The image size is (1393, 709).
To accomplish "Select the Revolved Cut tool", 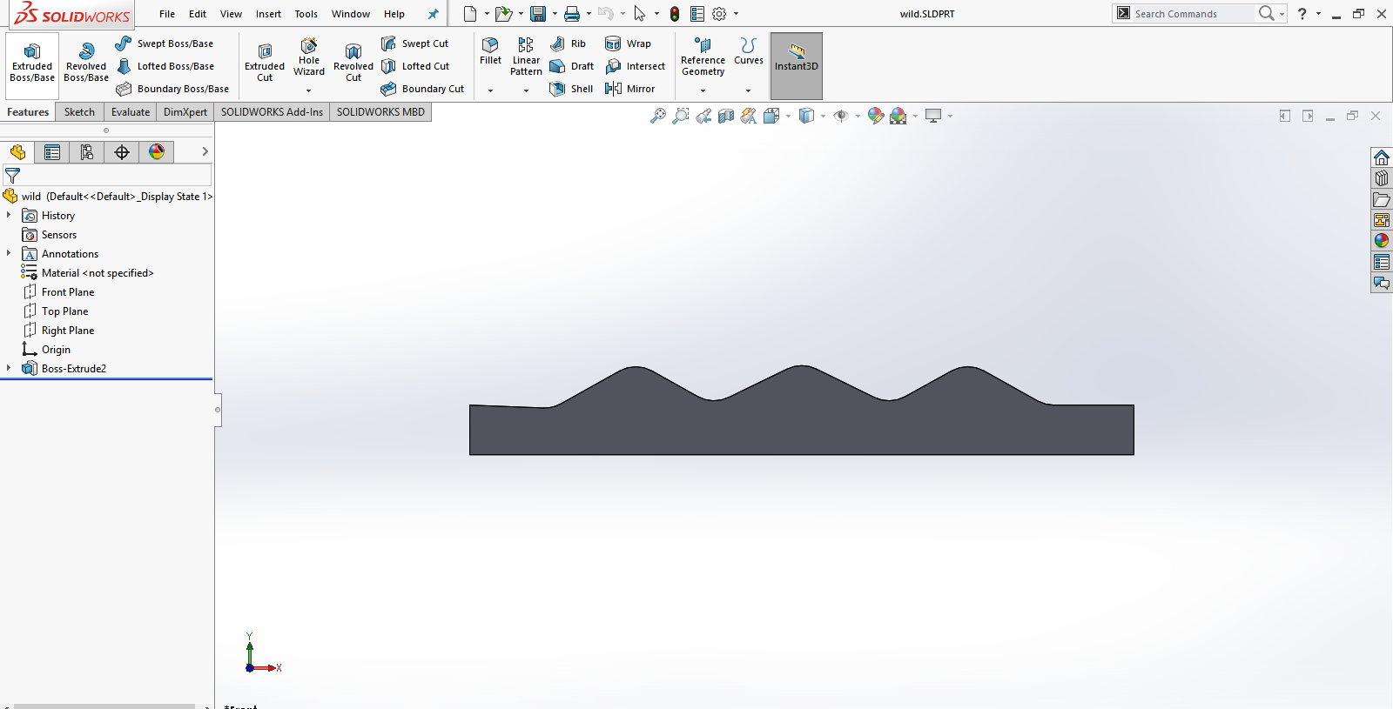I will point(353,63).
